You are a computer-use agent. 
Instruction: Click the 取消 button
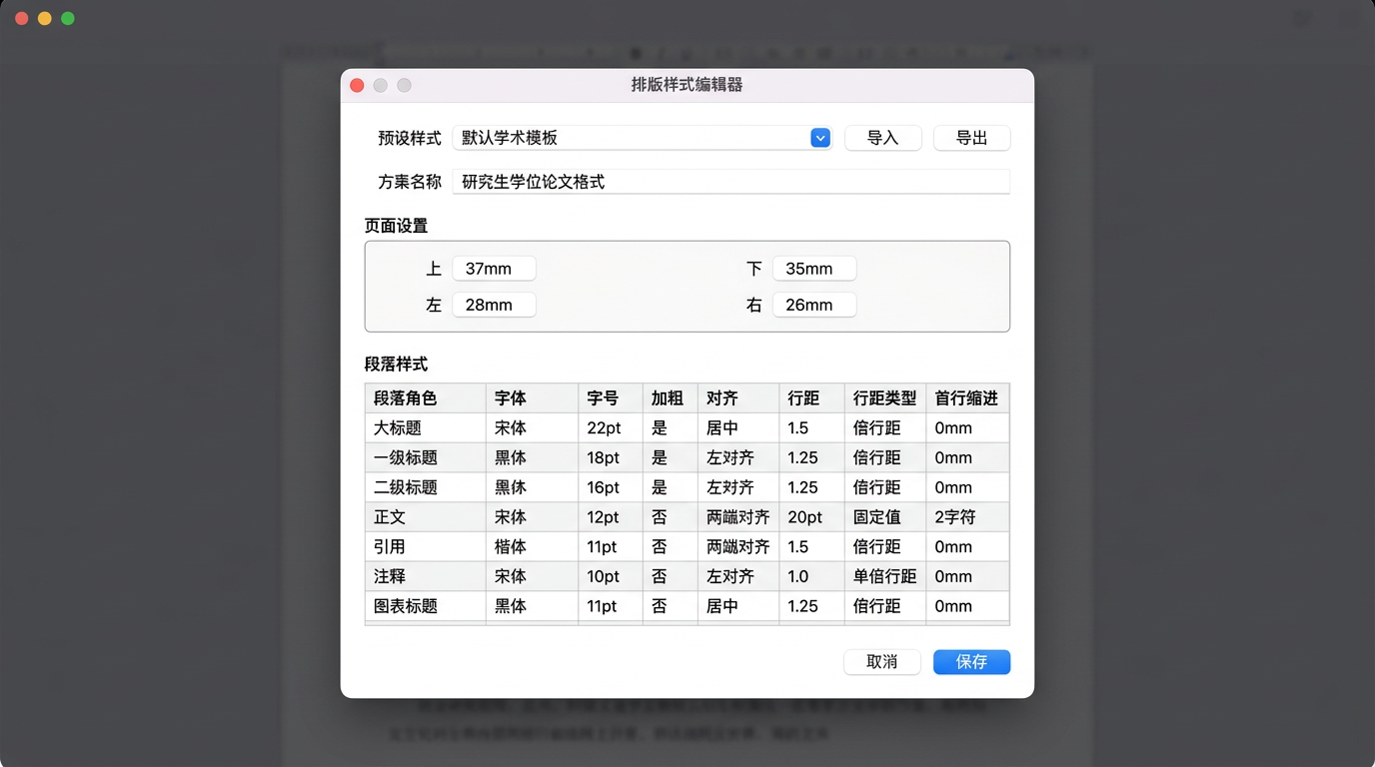(882, 661)
